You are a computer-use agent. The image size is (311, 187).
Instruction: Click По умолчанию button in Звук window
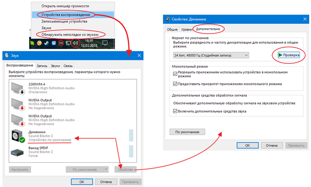point(85,170)
